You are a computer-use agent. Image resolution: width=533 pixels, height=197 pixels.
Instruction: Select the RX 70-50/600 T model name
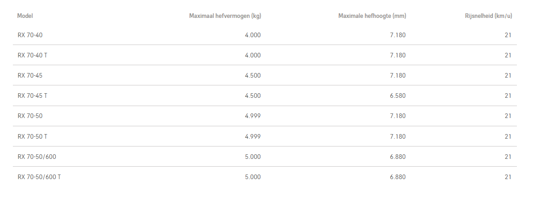tap(39, 177)
